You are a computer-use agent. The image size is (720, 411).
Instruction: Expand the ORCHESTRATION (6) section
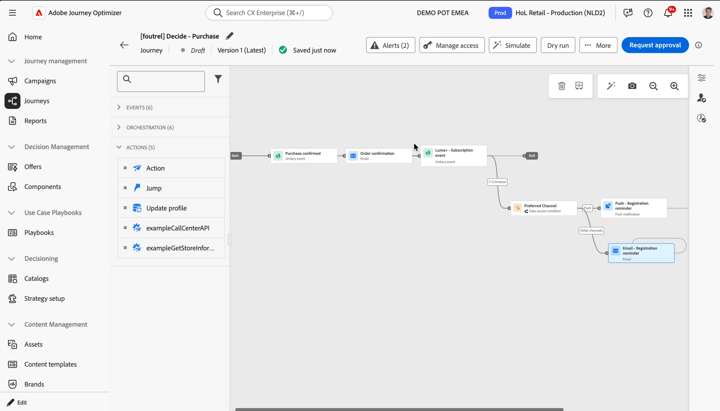(x=169, y=127)
